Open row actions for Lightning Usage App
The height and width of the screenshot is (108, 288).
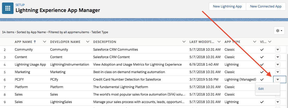(x=277, y=65)
